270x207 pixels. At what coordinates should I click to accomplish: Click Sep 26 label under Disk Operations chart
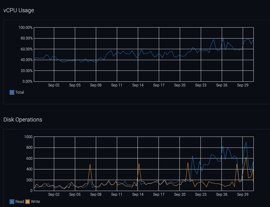coord(222,194)
